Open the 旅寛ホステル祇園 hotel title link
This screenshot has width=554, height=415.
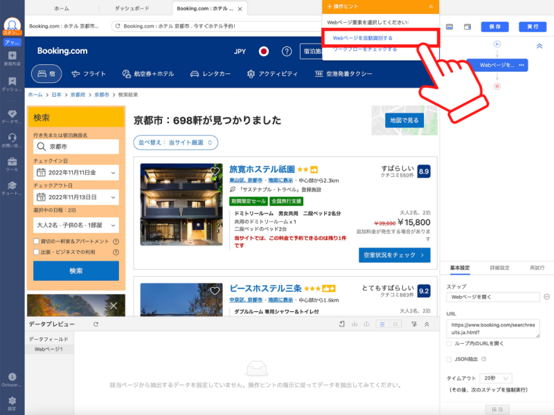262,169
